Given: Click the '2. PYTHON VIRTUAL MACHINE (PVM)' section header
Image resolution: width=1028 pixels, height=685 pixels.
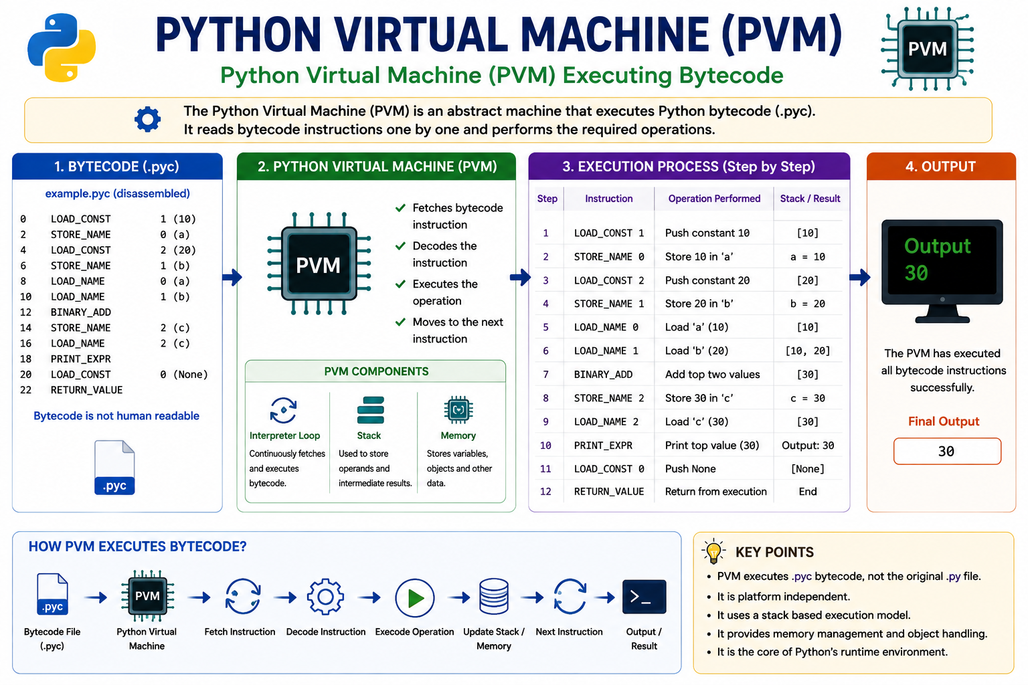Looking at the screenshot, I should (377, 167).
